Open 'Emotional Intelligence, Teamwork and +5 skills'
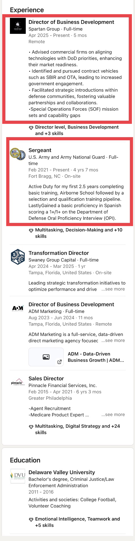 click(78, 522)
